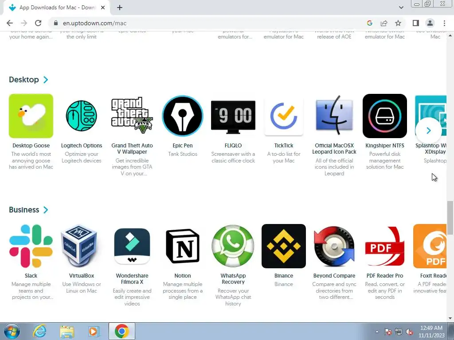The height and width of the screenshot is (340, 454).
Task: Click the WhatsApp Recovery icon
Action: pyautogui.click(x=233, y=246)
